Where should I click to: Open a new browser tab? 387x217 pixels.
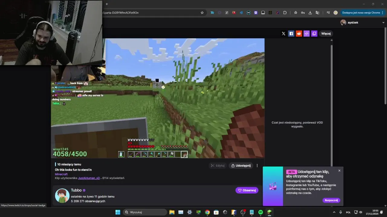coord(107,4)
